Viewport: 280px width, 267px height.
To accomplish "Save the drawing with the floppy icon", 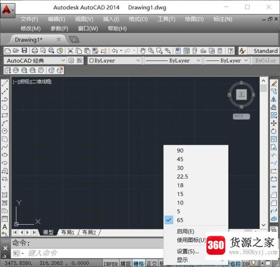I will click(24, 51).
